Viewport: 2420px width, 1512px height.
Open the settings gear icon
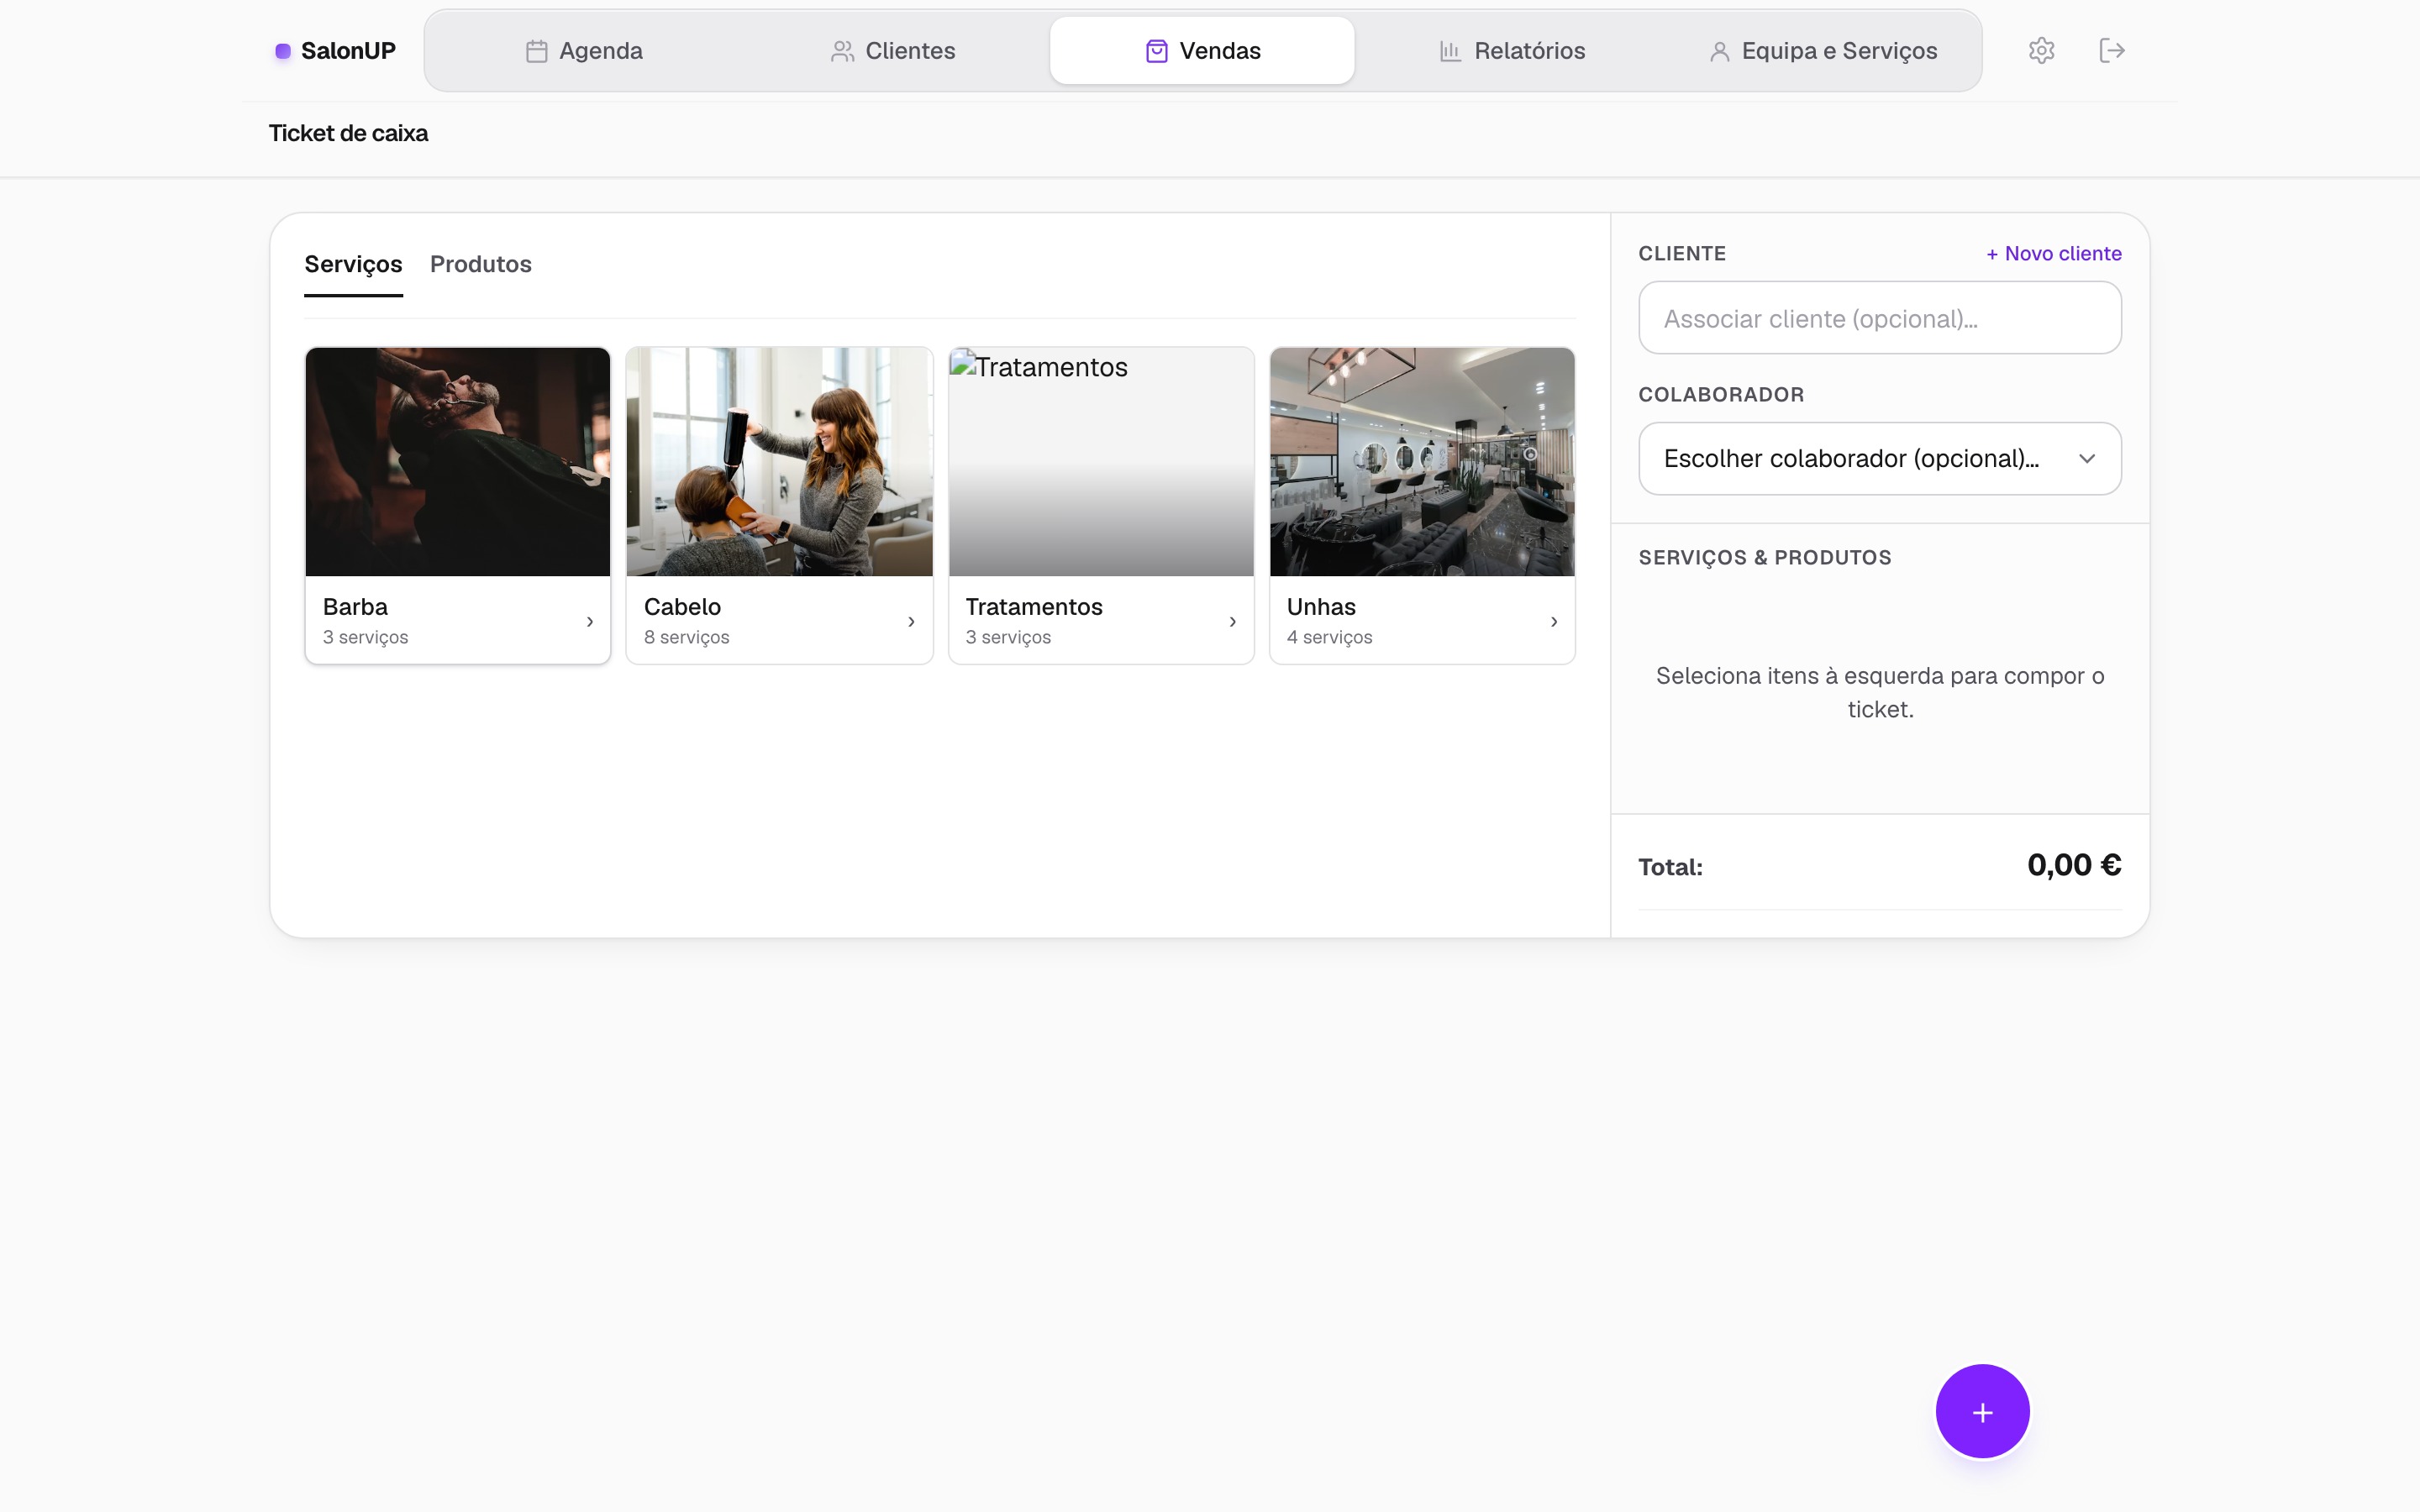pos(2041,51)
